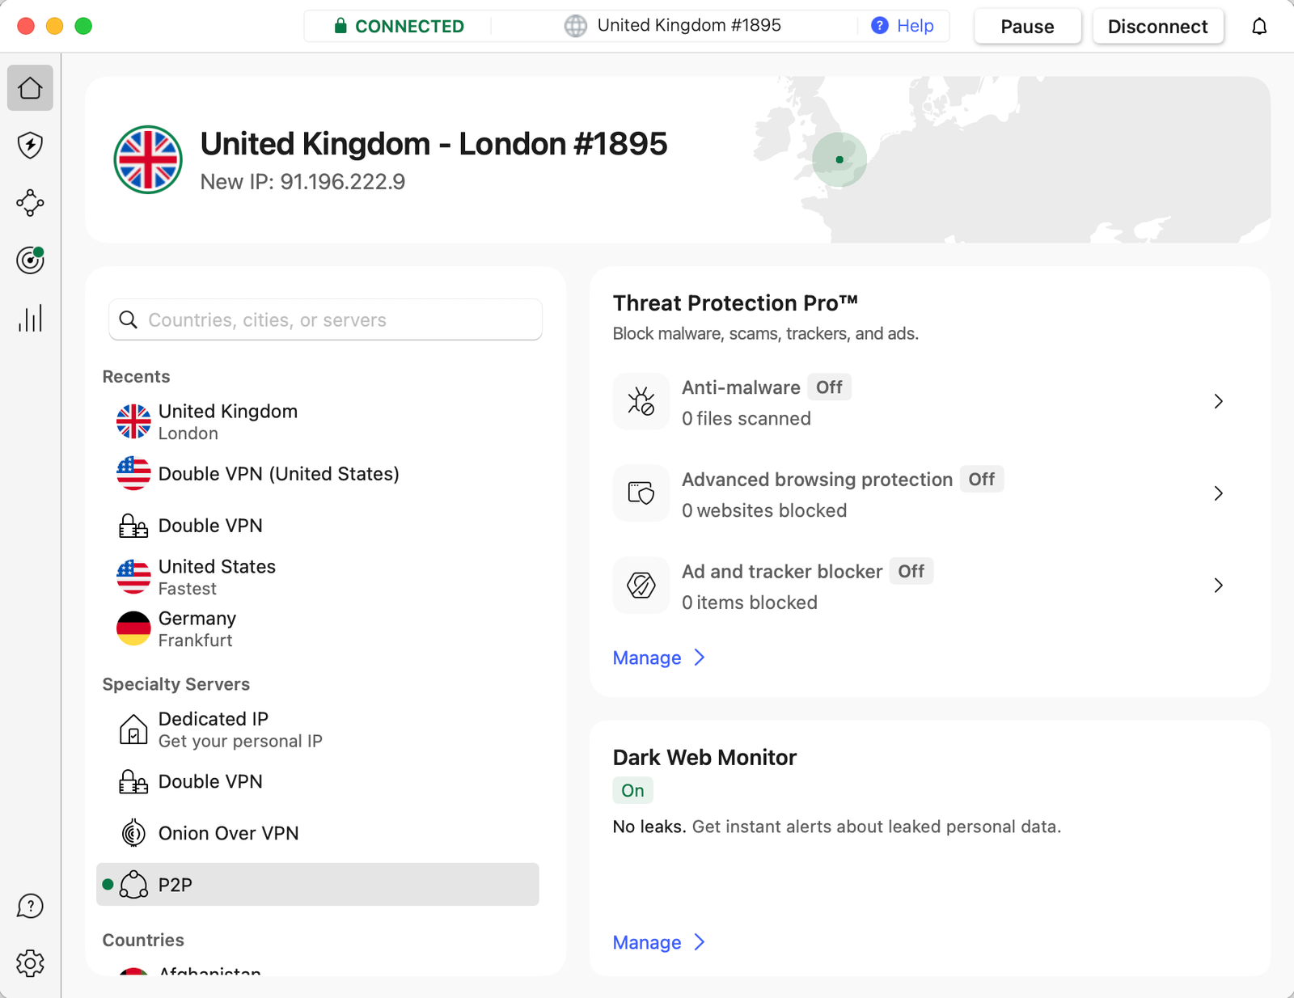Screen dimensions: 1294x998
Task: Expand the Ad and tracker blocker chevron
Action: pyautogui.click(x=1218, y=586)
